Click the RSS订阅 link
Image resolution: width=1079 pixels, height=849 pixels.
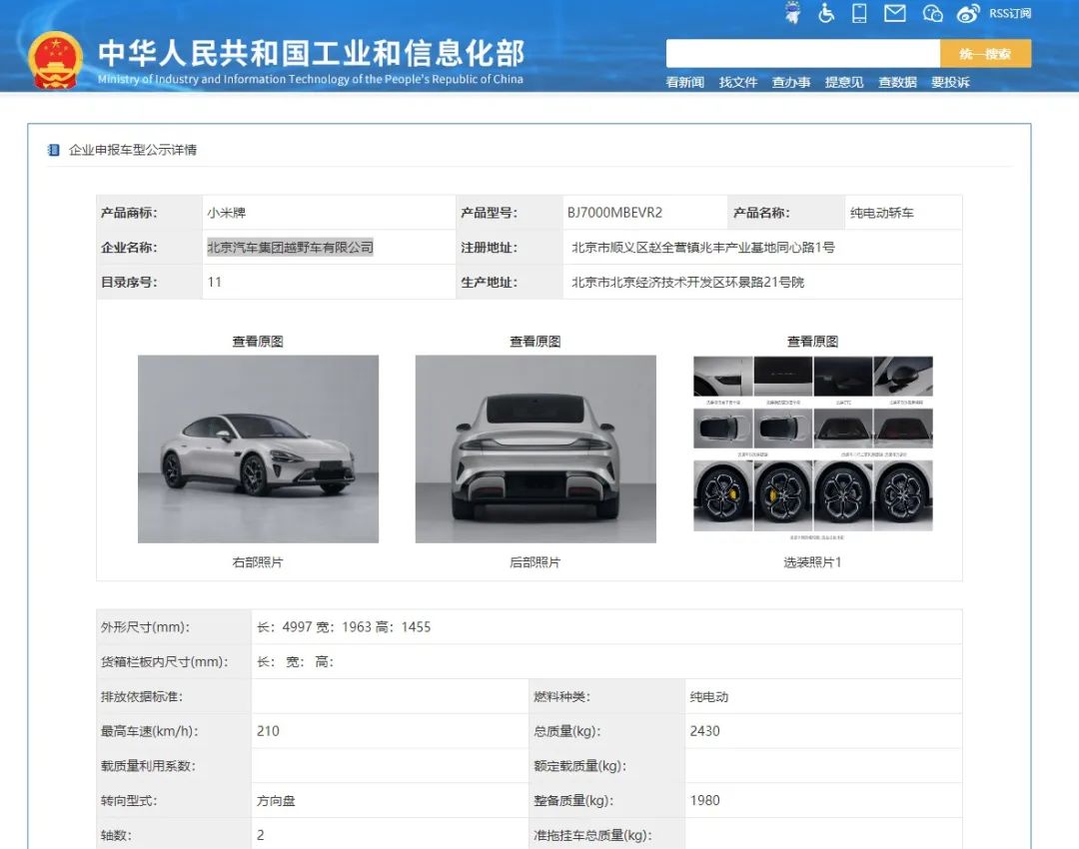coord(1009,13)
